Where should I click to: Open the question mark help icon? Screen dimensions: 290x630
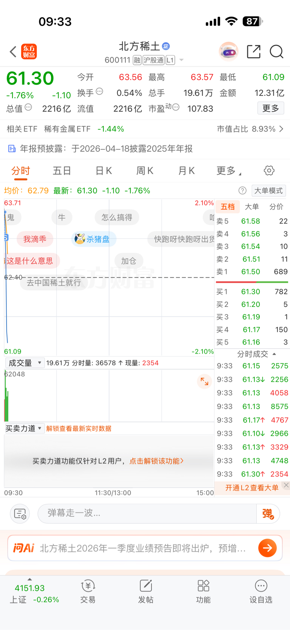[242, 191]
